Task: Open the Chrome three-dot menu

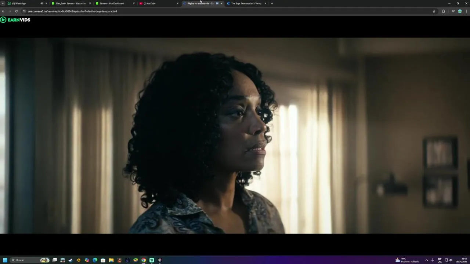Action: pyautogui.click(x=467, y=11)
